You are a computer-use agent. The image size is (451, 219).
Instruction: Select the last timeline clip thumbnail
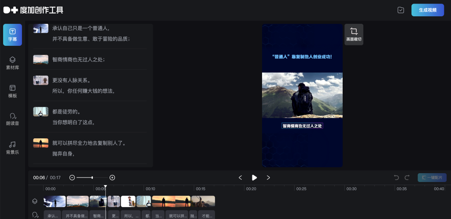tap(203, 201)
